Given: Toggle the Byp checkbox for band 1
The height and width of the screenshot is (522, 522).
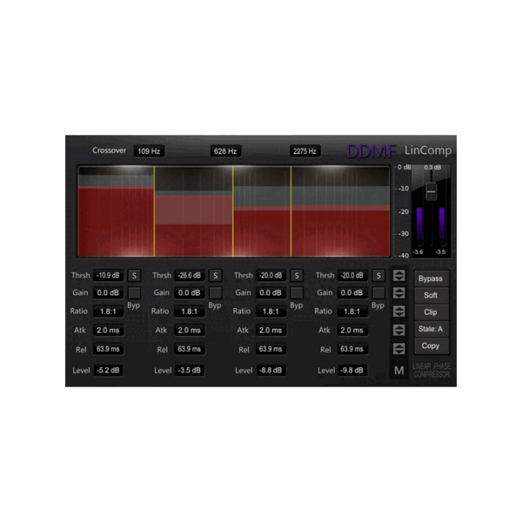Looking at the screenshot, I should pyautogui.click(x=134, y=293).
